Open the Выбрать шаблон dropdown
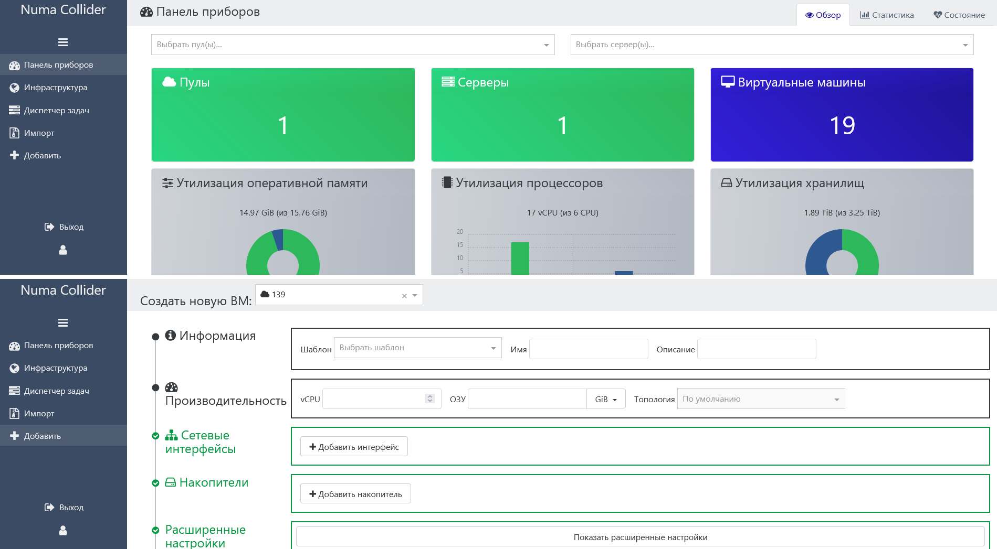The height and width of the screenshot is (549, 997). [x=418, y=348]
